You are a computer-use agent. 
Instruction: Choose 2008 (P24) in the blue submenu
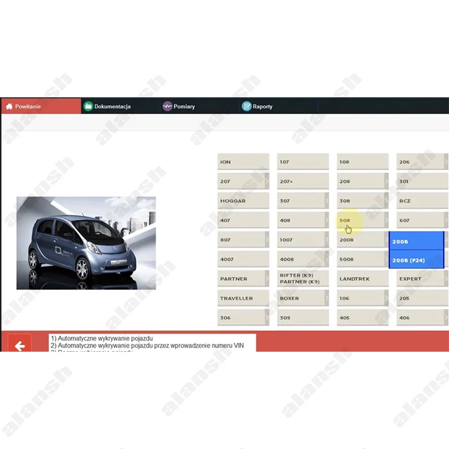point(417,260)
